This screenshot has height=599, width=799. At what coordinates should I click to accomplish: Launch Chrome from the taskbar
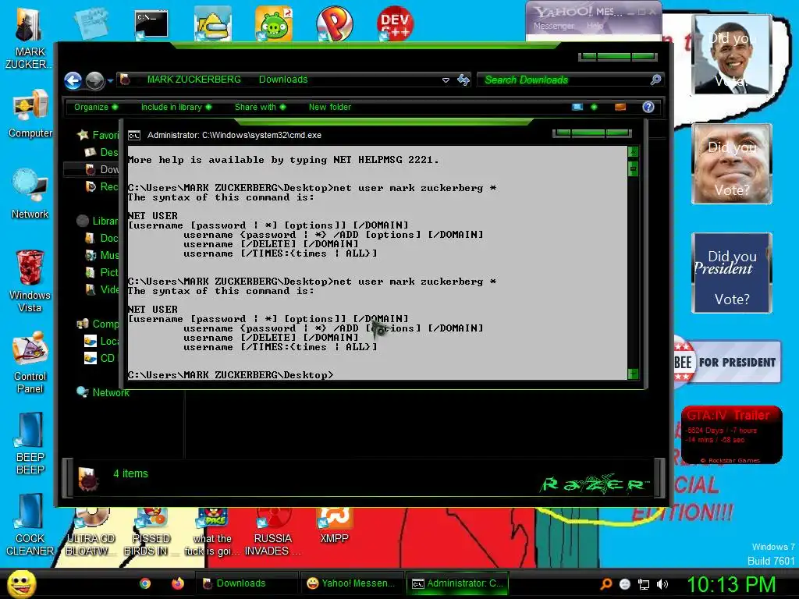pos(145,583)
